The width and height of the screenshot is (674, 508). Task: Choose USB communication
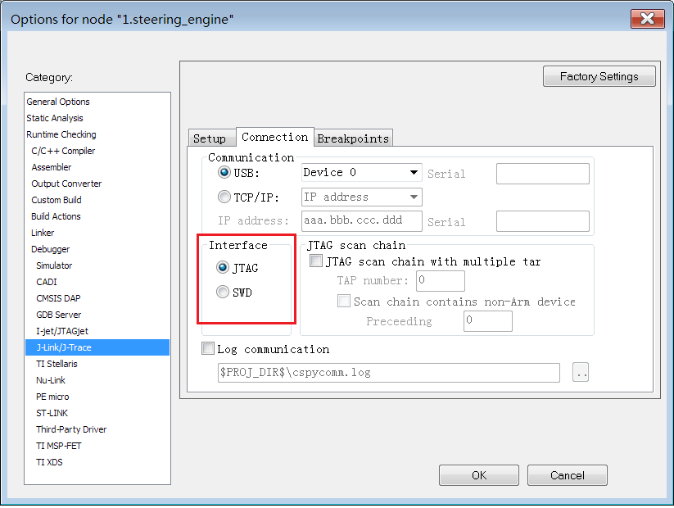pyautogui.click(x=224, y=172)
